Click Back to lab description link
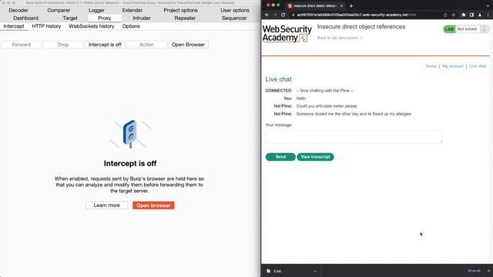493x277 pixels. [x=340, y=38]
